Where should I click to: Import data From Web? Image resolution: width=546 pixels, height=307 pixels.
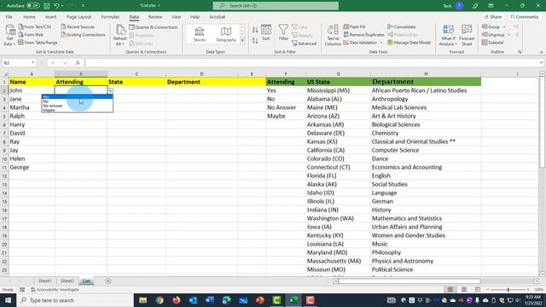point(31,34)
